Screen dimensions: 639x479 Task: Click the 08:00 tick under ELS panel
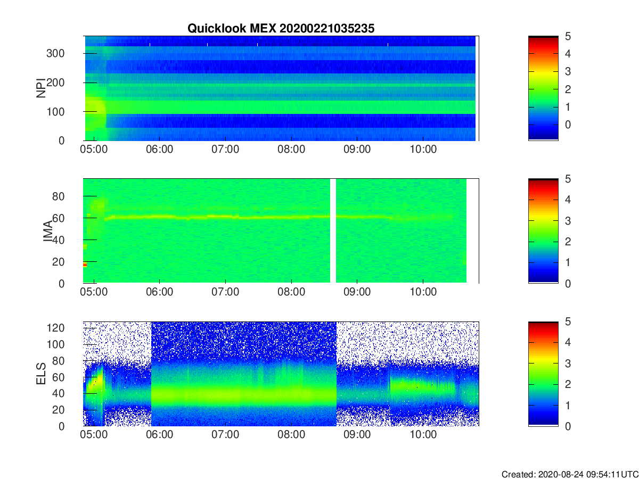(291, 435)
